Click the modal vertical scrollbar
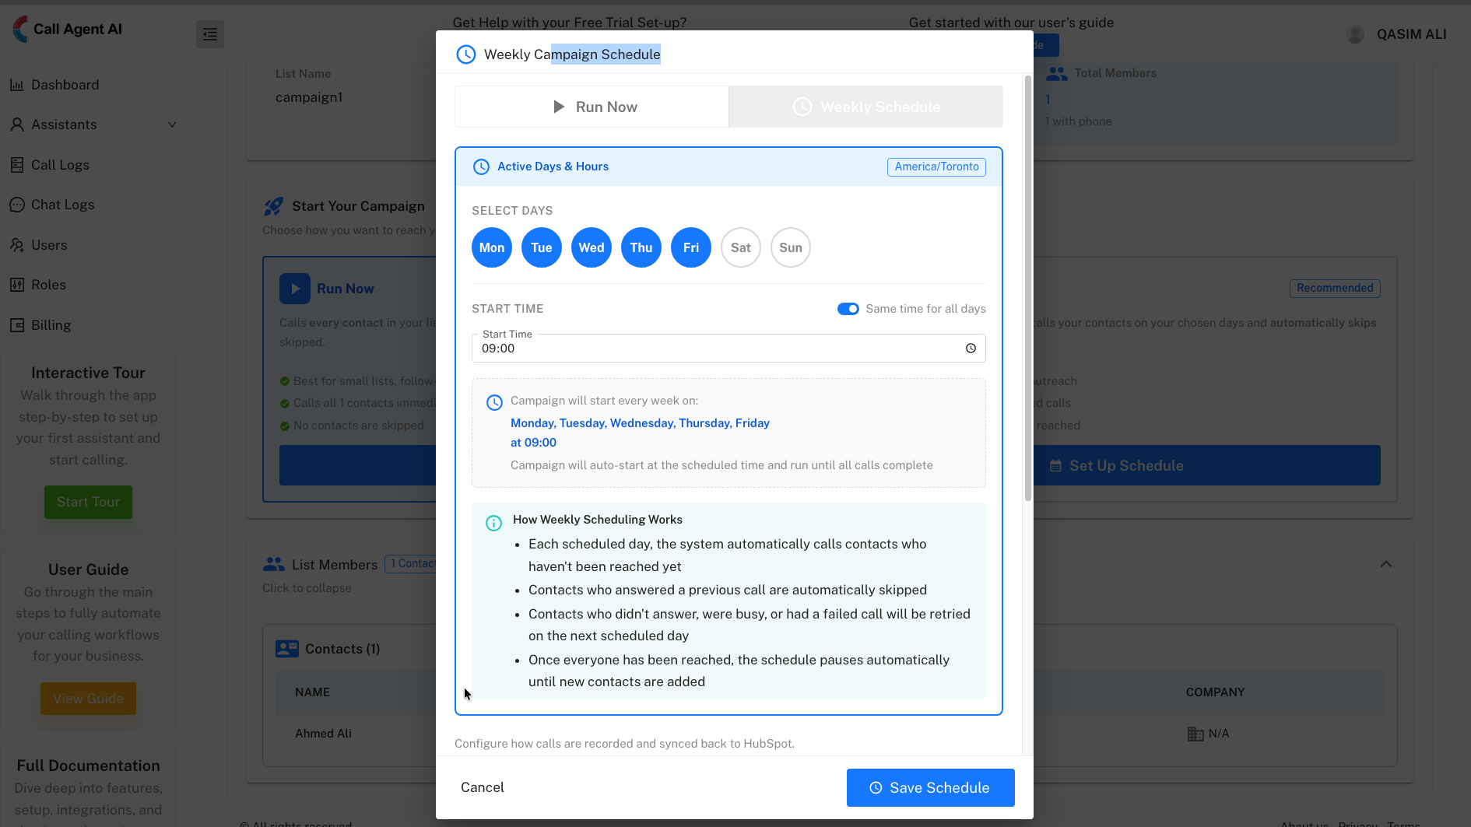This screenshot has width=1471, height=827. click(1028, 288)
